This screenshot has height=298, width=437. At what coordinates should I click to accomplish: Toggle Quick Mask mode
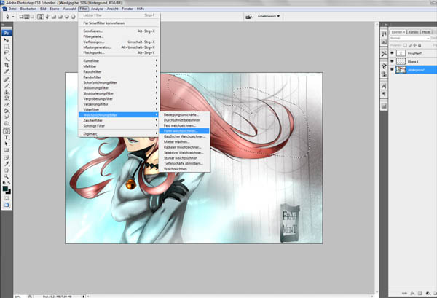point(7,198)
